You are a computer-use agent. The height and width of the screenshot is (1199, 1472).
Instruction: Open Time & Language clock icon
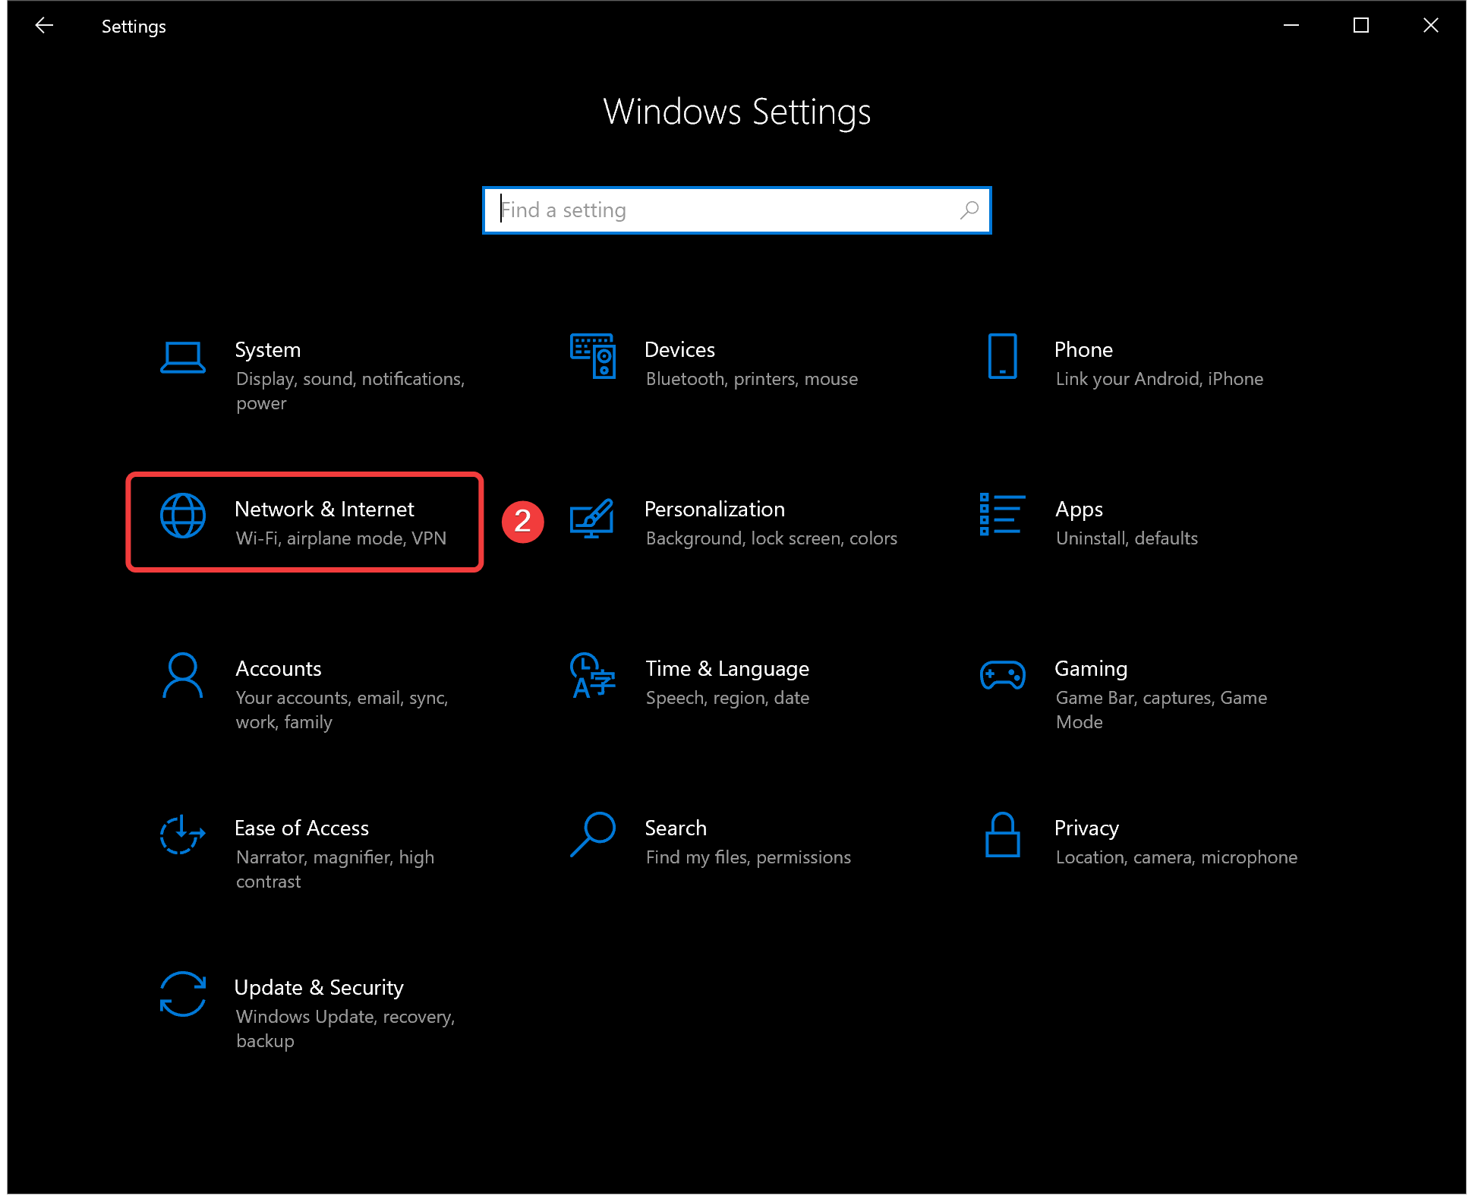tap(592, 675)
